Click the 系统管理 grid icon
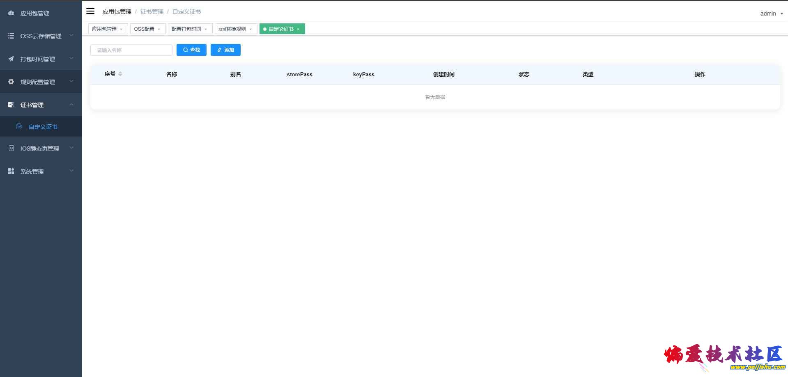The width and height of the screenshot is (788, 377). tap(11, 171)
